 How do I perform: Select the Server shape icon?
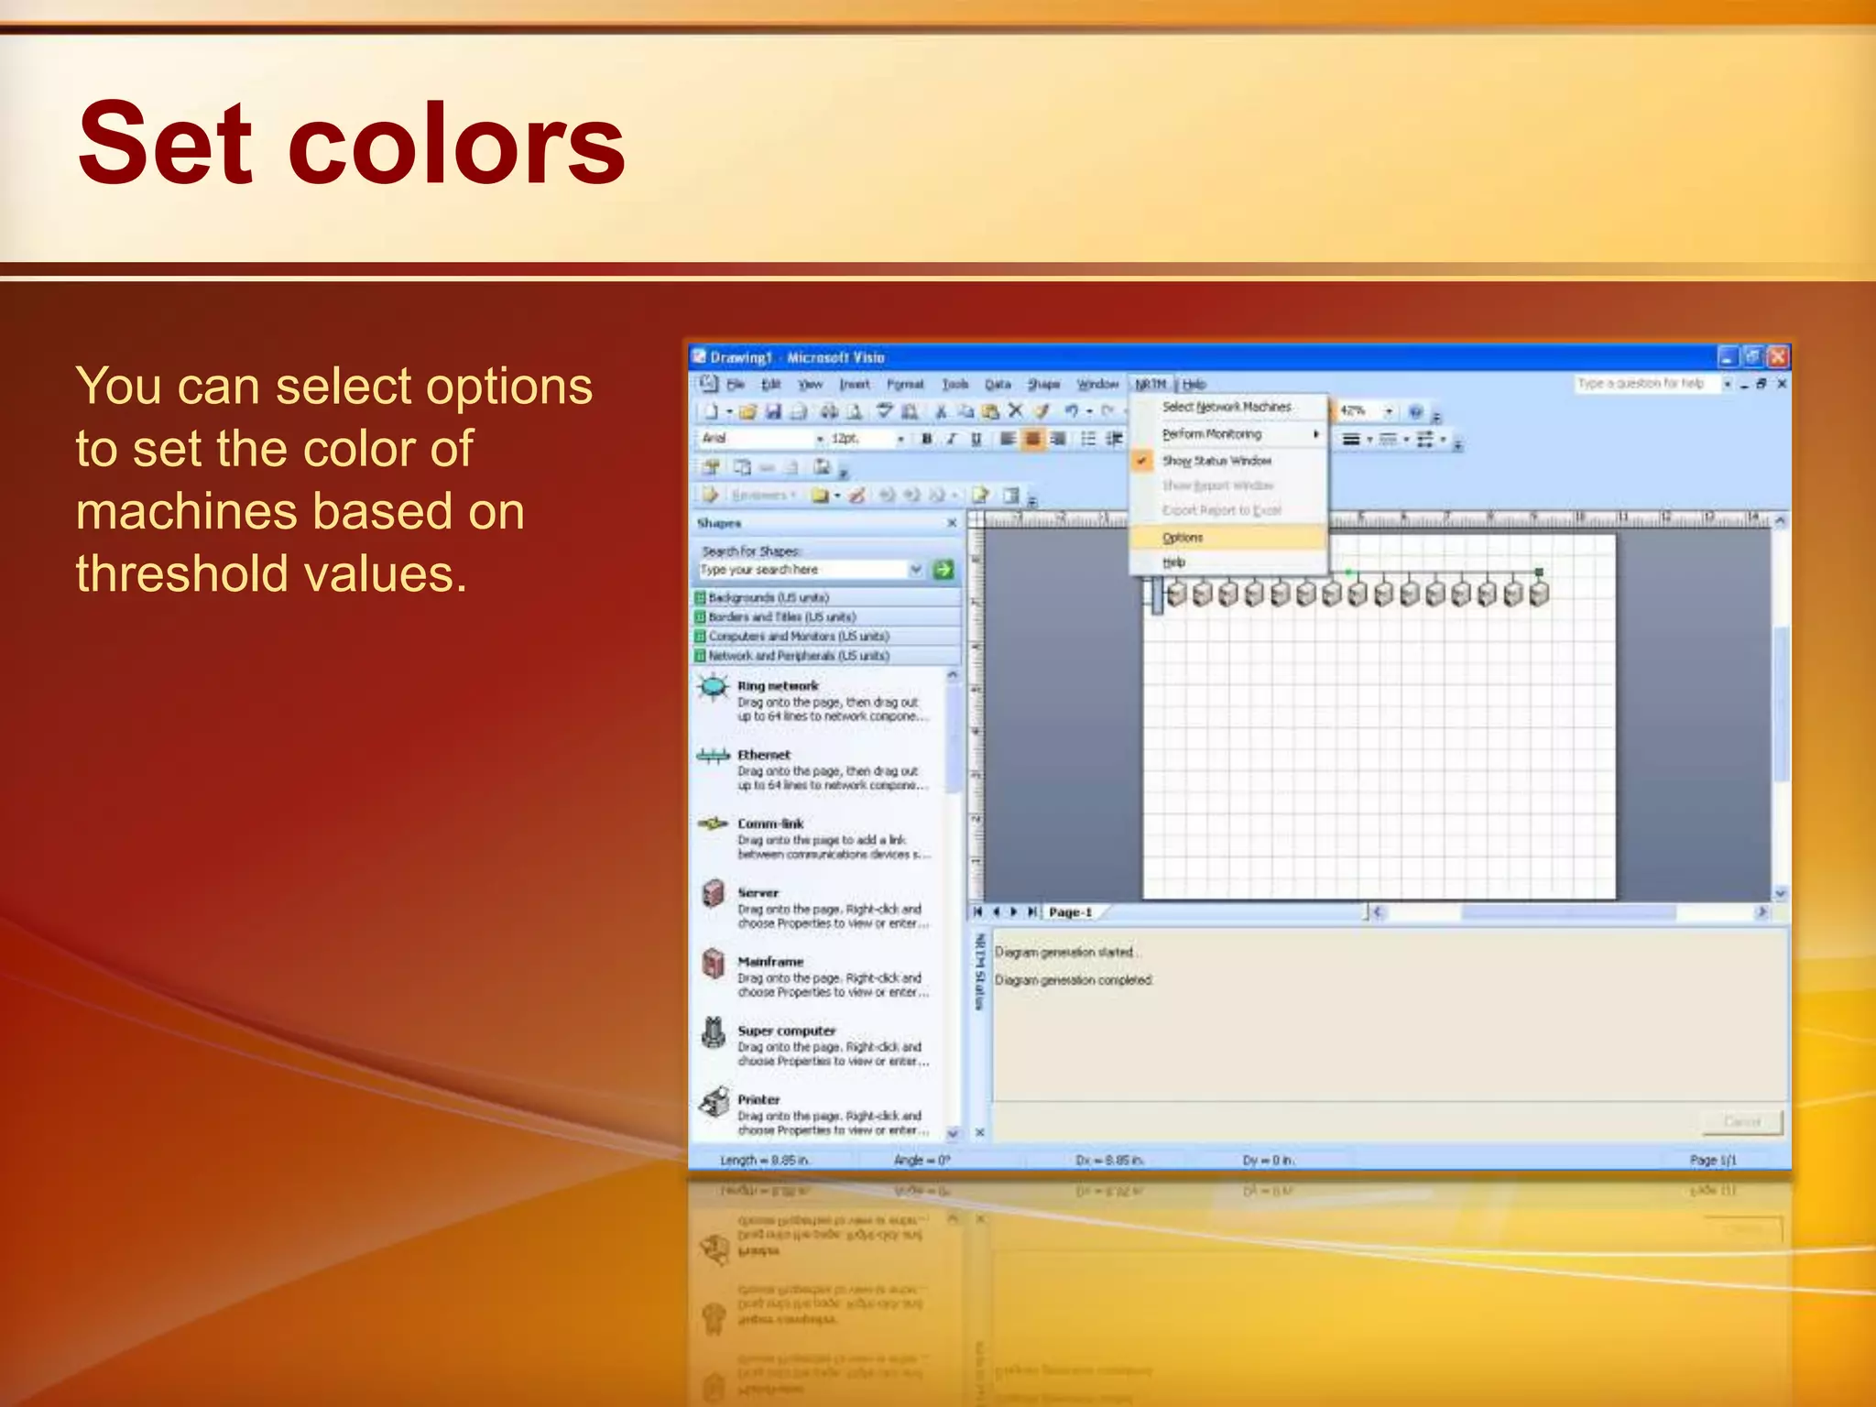[x=713, y=893]
